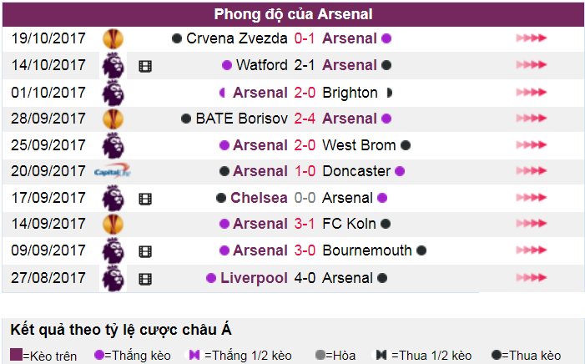Open video icon for Watford vs Arsenal
Viewport: 585px width, 364px height.
tap(145, 67)
